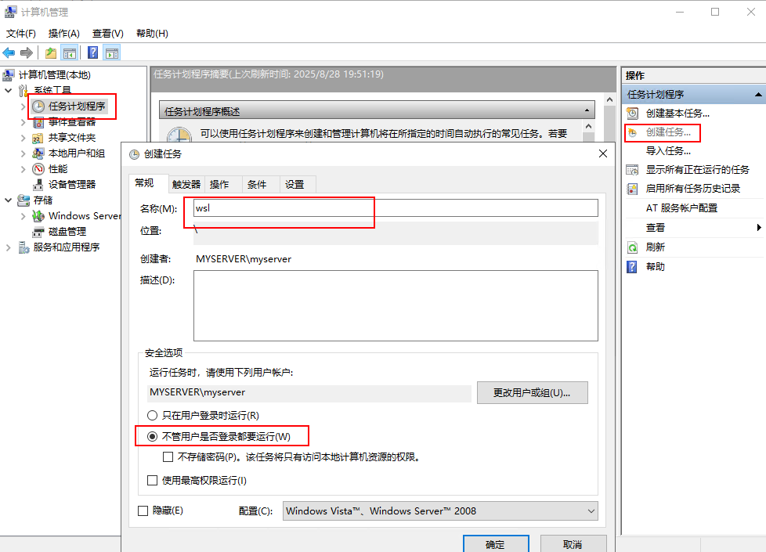Select the Windows Server backup icon
This screenshot has width=766, height=552.
point(38,216)
